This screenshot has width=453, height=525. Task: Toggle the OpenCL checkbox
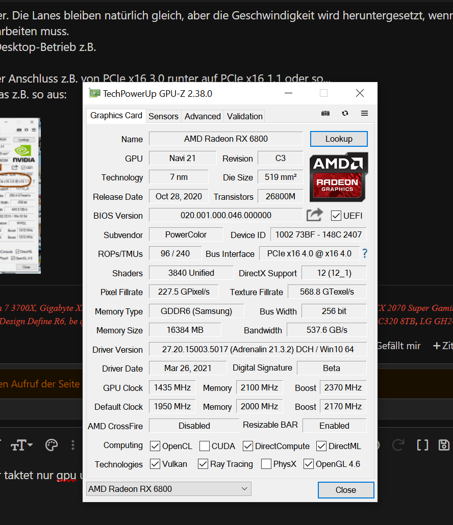click(155, 446)
